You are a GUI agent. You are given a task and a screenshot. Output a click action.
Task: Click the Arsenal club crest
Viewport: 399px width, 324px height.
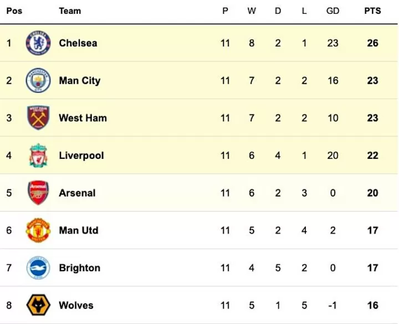(x=38, y=193)
